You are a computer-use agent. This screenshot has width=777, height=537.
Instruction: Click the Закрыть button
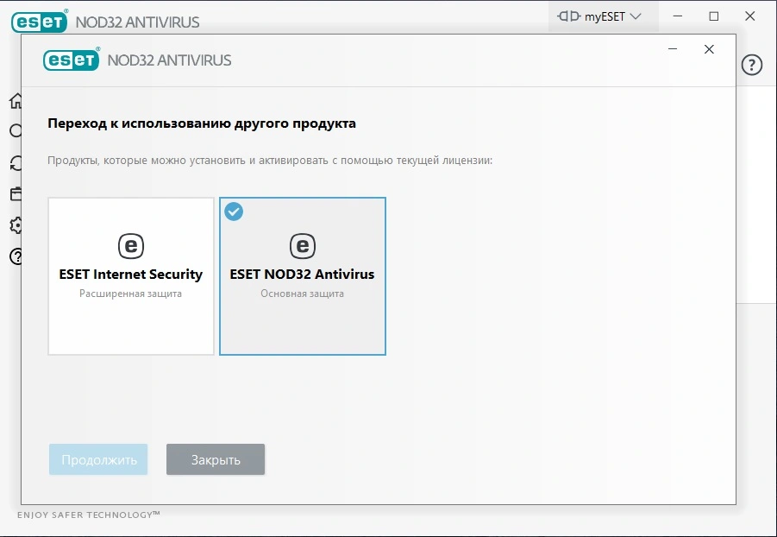click(x=216, y=459)
